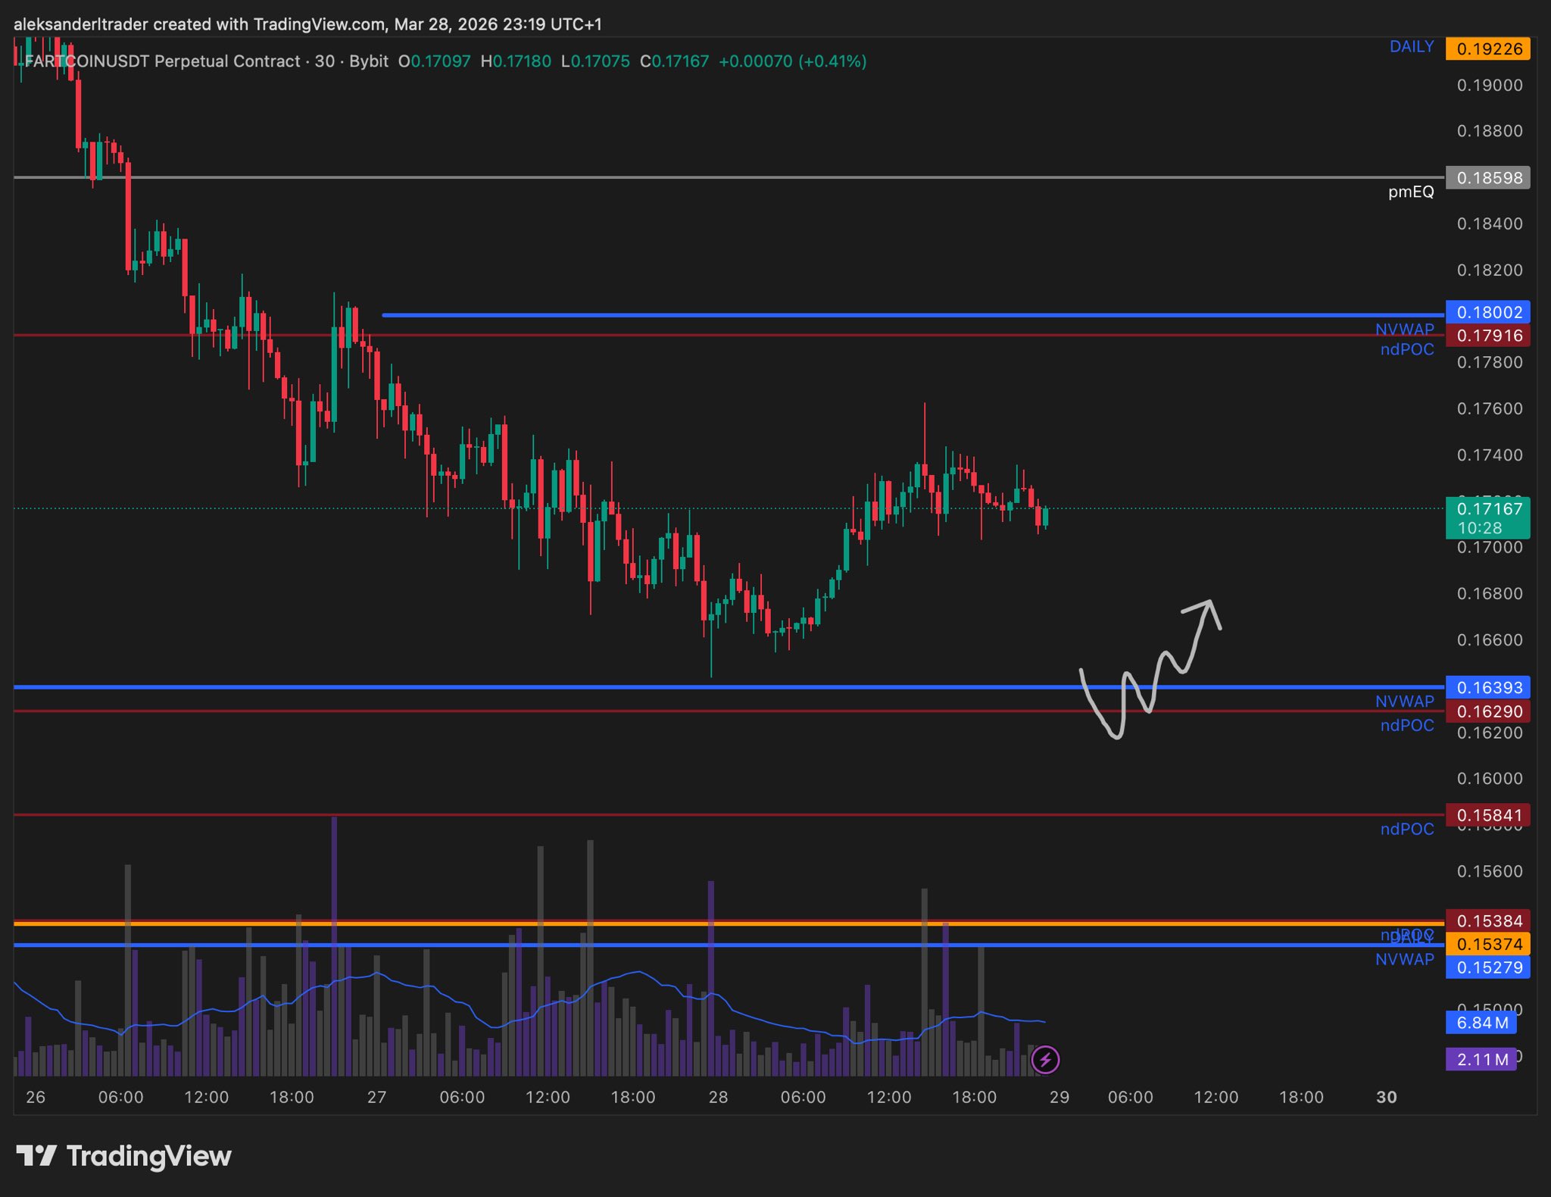Viewport: 1551px width, 1197px height.
Task: Click the blue price tag 0.16393
Action: 1487,687
